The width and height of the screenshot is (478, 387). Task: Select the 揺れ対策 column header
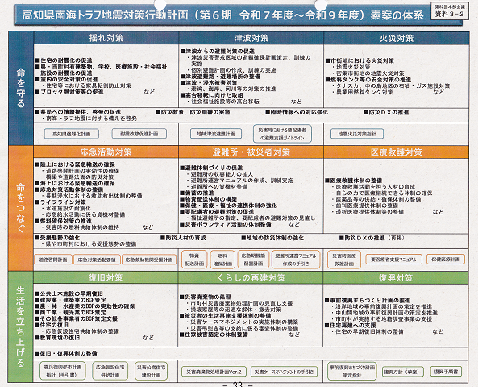tap(106, 38)
